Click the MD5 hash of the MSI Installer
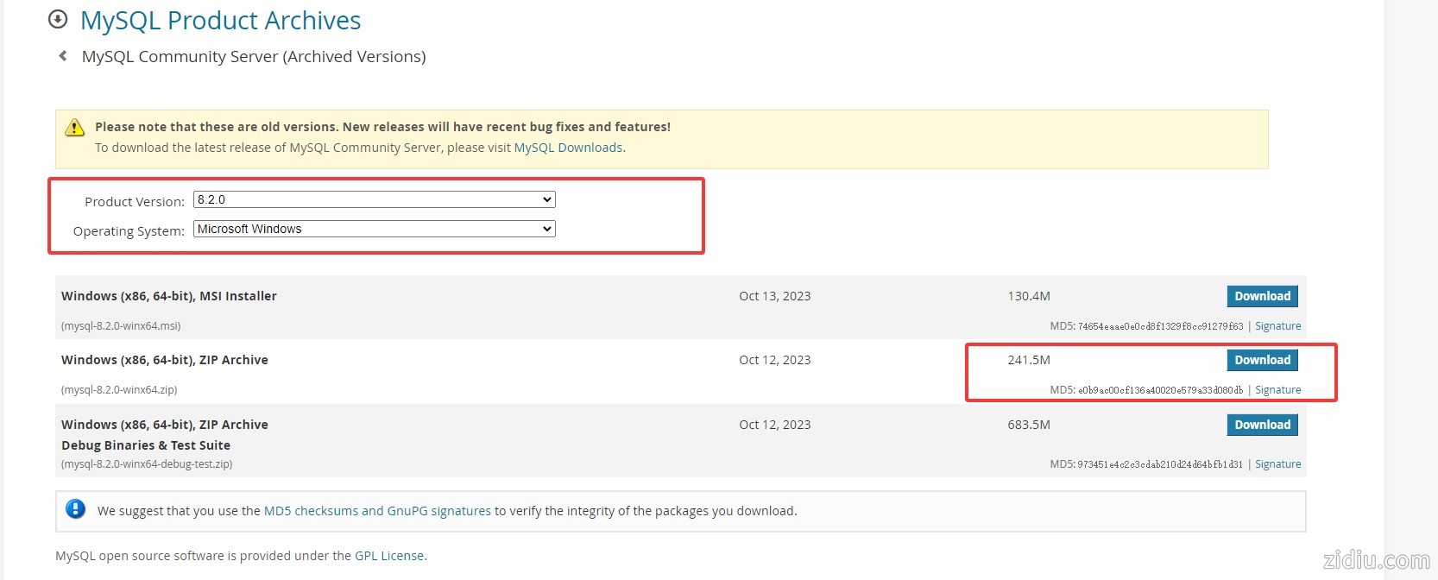 coord(1160,326)
